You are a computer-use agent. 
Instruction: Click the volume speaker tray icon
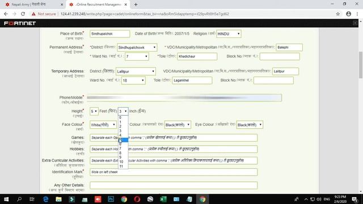click(x=319, y=199)
